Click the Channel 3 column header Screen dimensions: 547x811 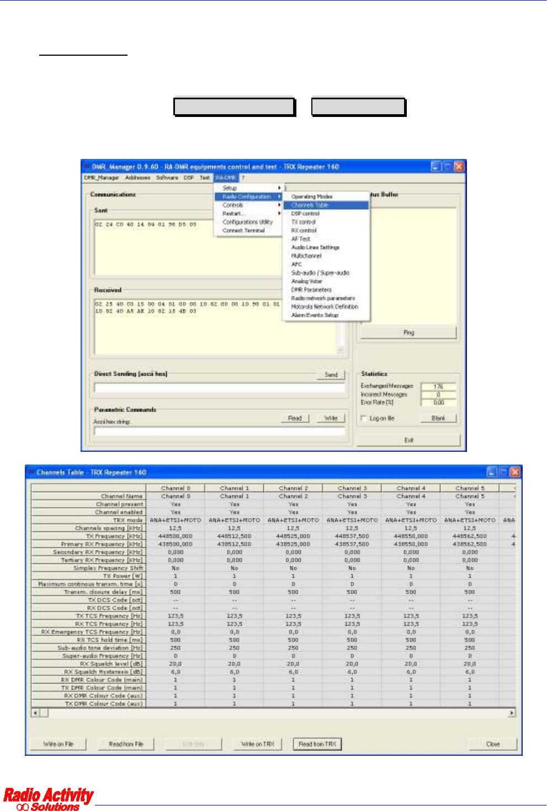click(352, 488)
